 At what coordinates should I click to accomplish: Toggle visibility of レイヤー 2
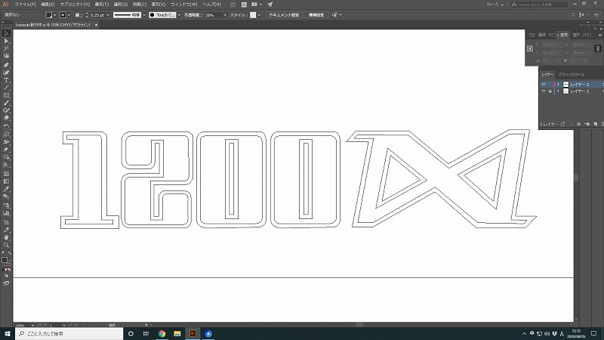[544, 84]
